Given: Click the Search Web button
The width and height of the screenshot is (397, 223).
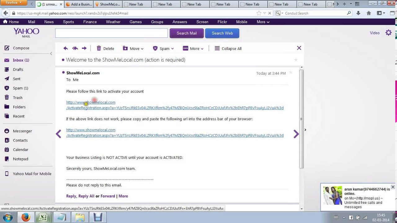Looking at the screenshot, I should [x=222, y=33].
